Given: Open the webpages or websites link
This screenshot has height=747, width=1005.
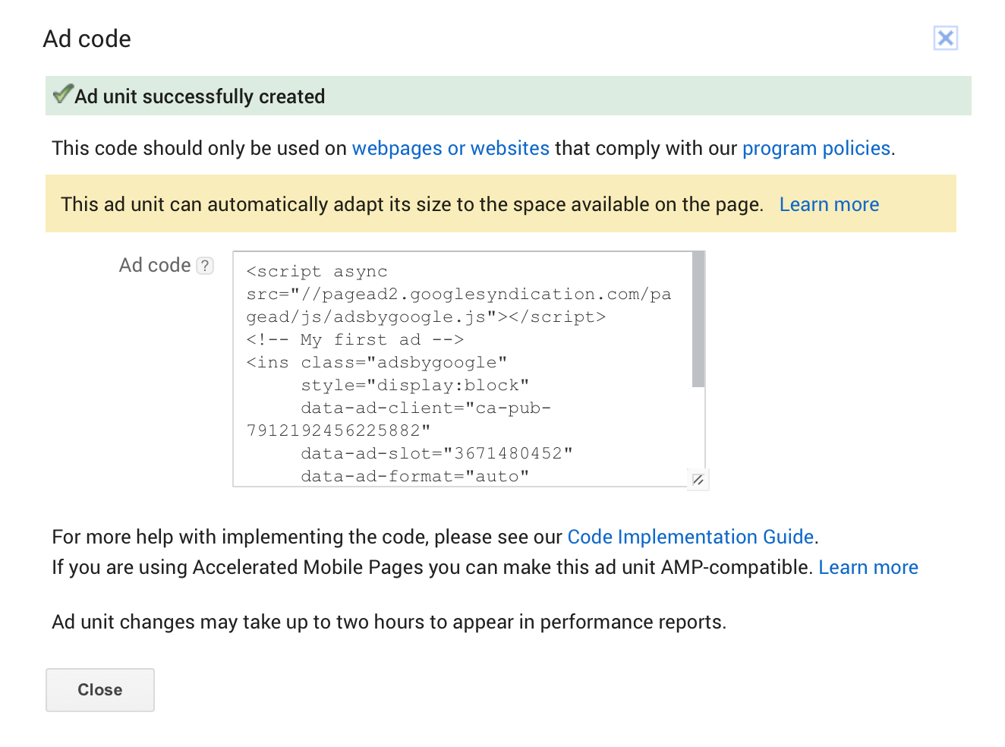Looking at the screenshot, I should [x=451, y=148].
